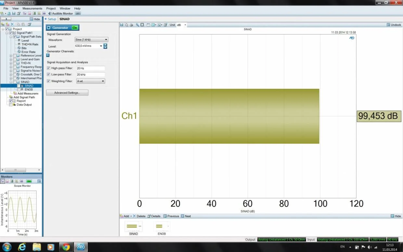
Task: Open the scope monitor toolbar icon
Action: tap(25, 13)
